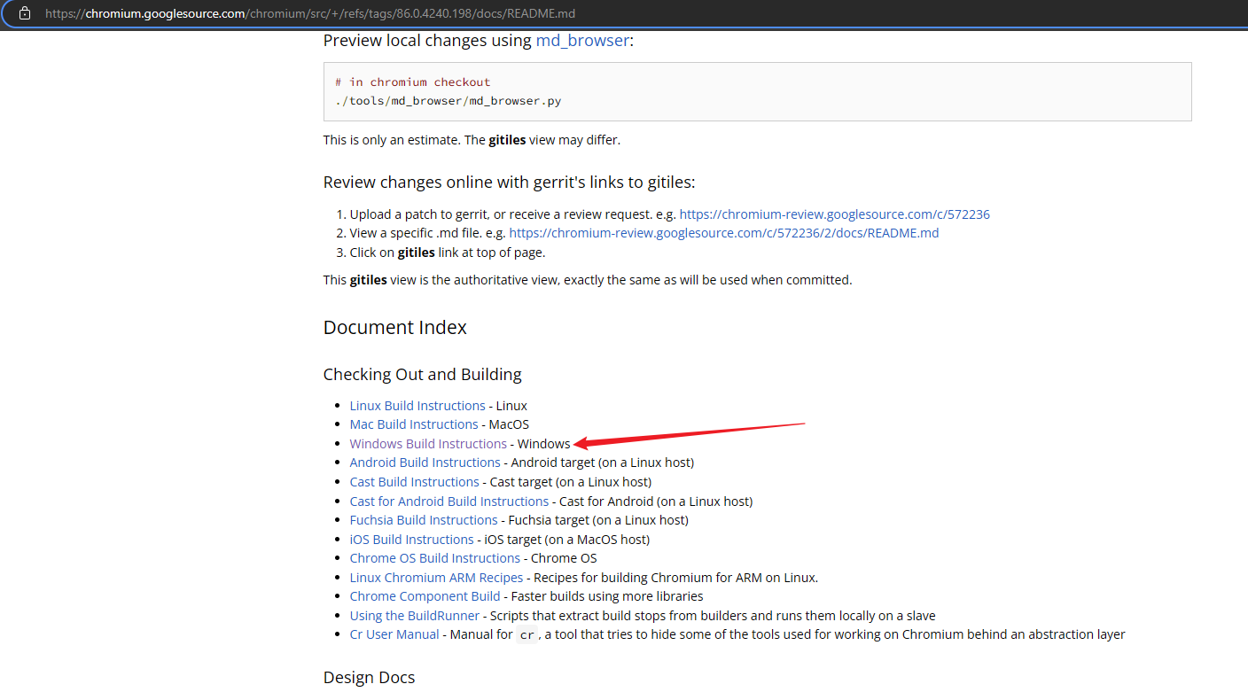Open the Using the BuildRunner link
1248x692 pixels.
click(x=414, y=615)
